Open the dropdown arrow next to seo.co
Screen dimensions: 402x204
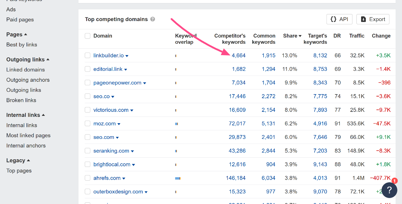click(113, 97)
